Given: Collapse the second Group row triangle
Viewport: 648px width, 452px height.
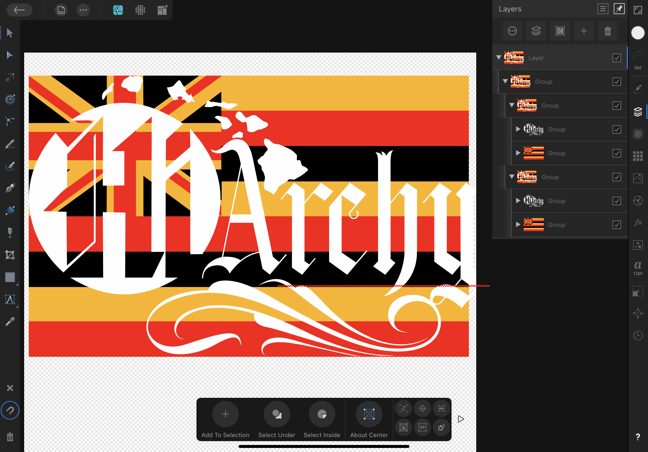Looking at the screenshot, I should click(x=512, y=105).
